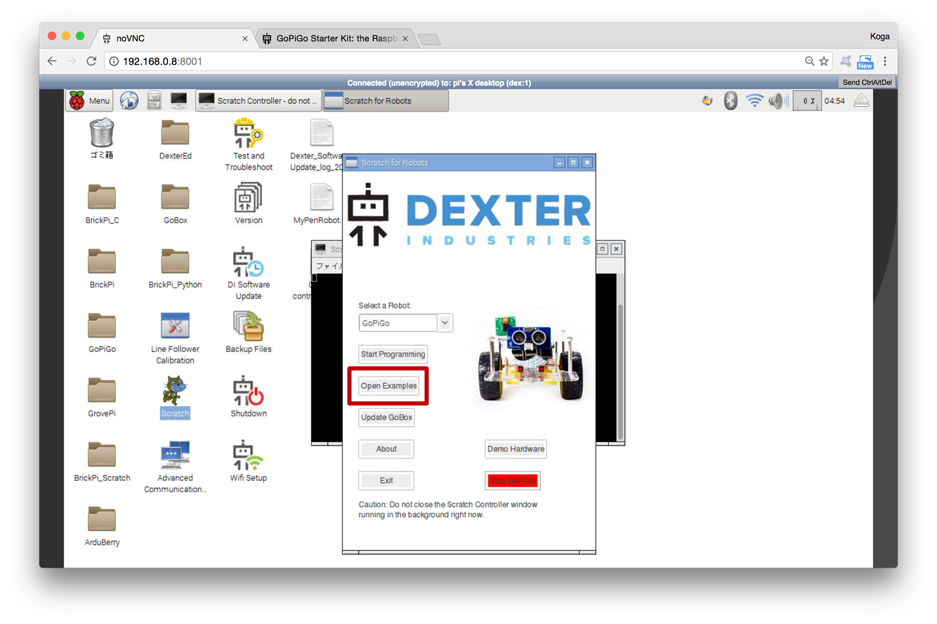Screen dimensions: 937x624
Task: Click the eject tray icon
Action: tap(862, 101)
